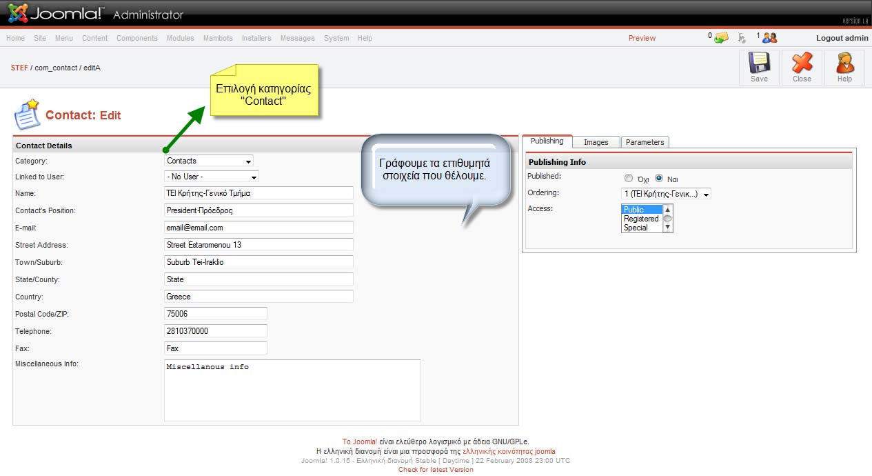Open the Menu menu item
872x476 pixels.
coord(64,38)
